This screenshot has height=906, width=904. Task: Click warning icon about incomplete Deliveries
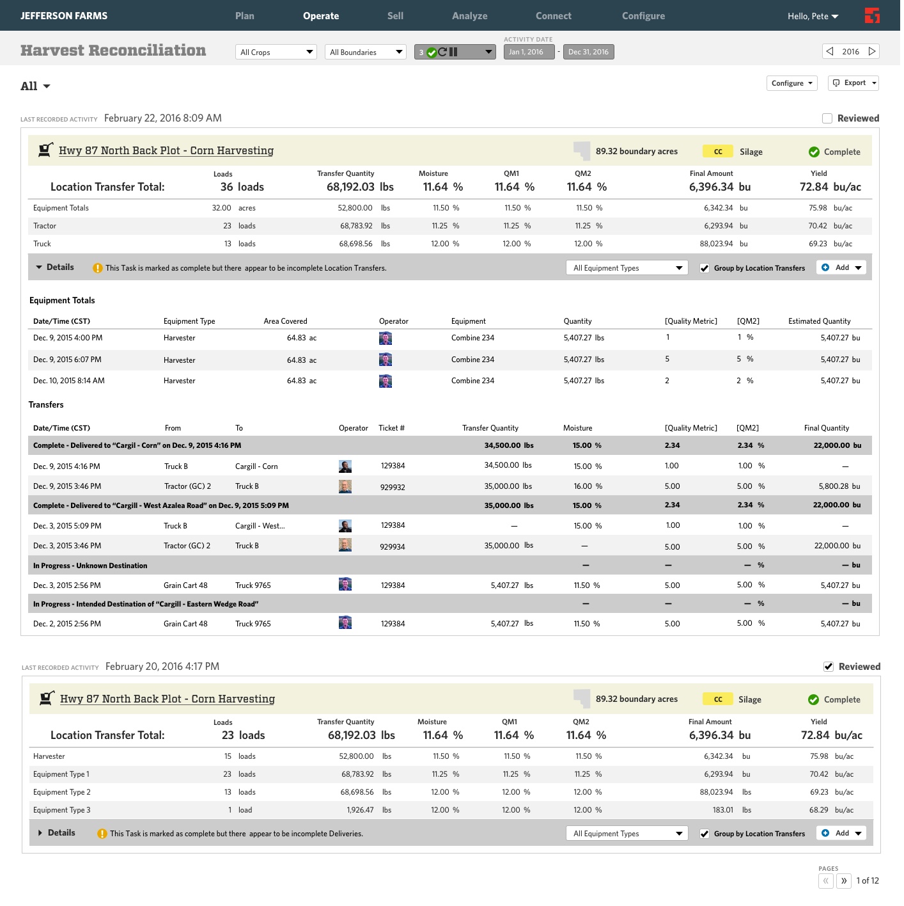point(102,834)
